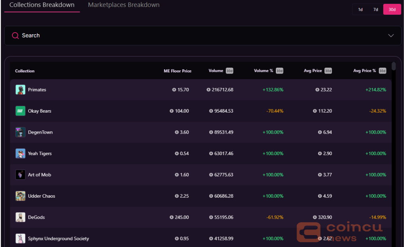The image size is (404, 247).
Task: Click the Primates avg price change +214.82%
Action: pyautogui.click(x=376, y=89)
